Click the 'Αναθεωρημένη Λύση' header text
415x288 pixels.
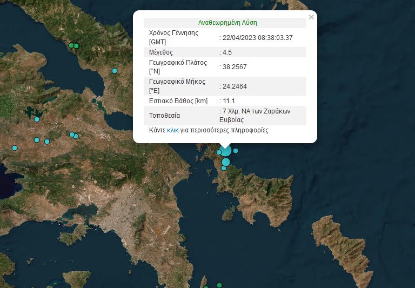(x=227, y=23)
